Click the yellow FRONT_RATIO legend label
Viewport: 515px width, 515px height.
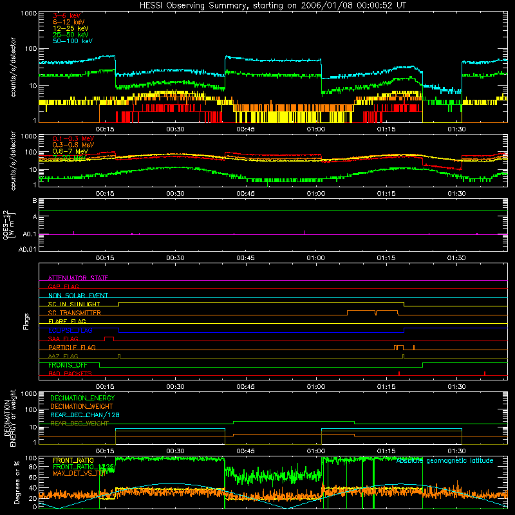(x=73, y=460)
